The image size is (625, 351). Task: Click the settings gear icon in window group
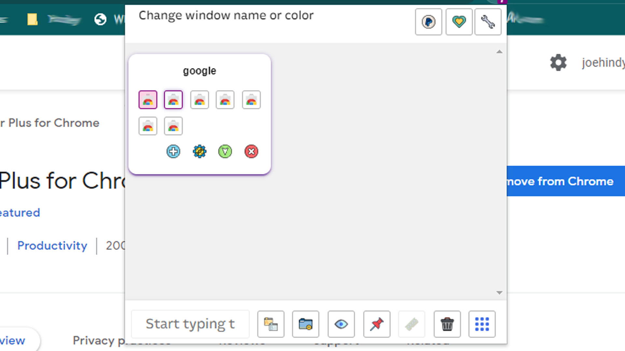point(199,151)
